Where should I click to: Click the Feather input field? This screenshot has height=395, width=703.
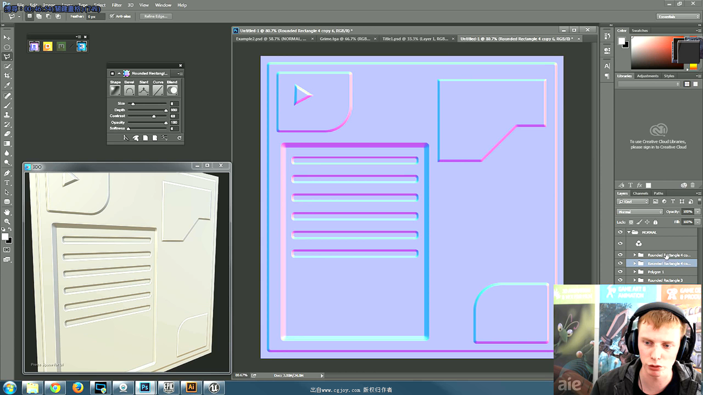point(96,17)
